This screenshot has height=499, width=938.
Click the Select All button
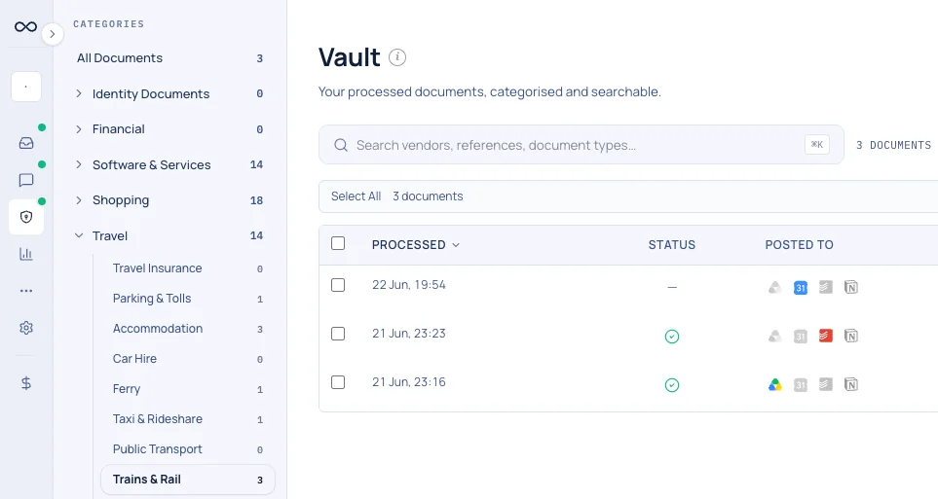point(356,196)
